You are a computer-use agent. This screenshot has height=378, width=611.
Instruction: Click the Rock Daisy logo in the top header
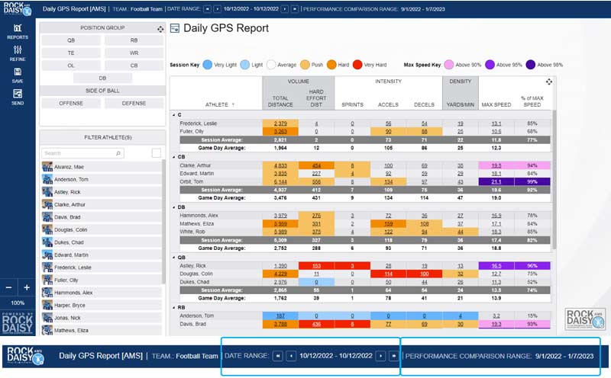[x=17, y=9]
